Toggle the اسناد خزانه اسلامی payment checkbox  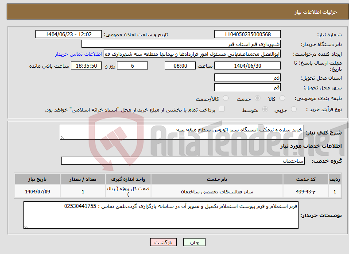coord(222,109)
